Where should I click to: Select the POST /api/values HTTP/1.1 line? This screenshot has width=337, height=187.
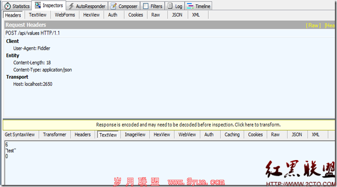tap(32, 33)
